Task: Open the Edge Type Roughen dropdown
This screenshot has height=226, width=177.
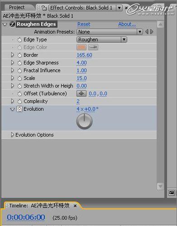Action: (102, 39)
